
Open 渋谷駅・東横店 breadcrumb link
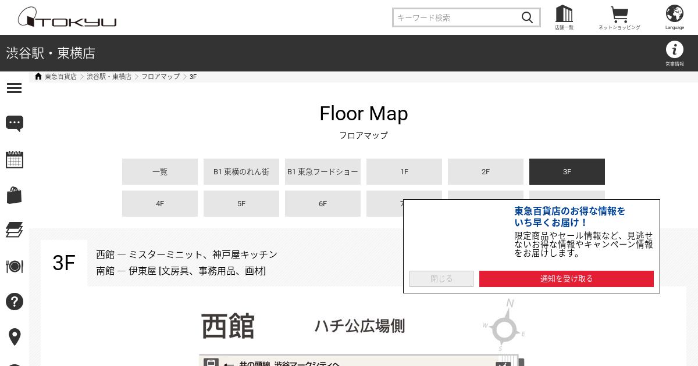(109, 77)
